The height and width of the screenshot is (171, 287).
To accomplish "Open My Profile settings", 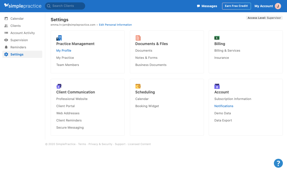I will [64, 50].
